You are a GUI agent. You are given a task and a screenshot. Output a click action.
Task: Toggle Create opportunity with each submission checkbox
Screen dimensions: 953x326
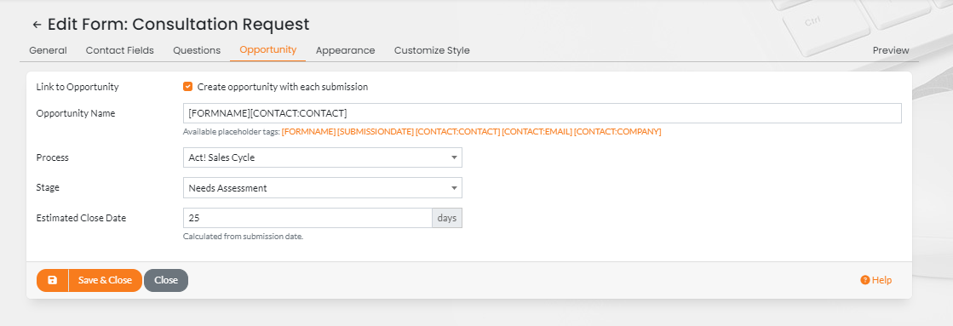pos(188,87)
